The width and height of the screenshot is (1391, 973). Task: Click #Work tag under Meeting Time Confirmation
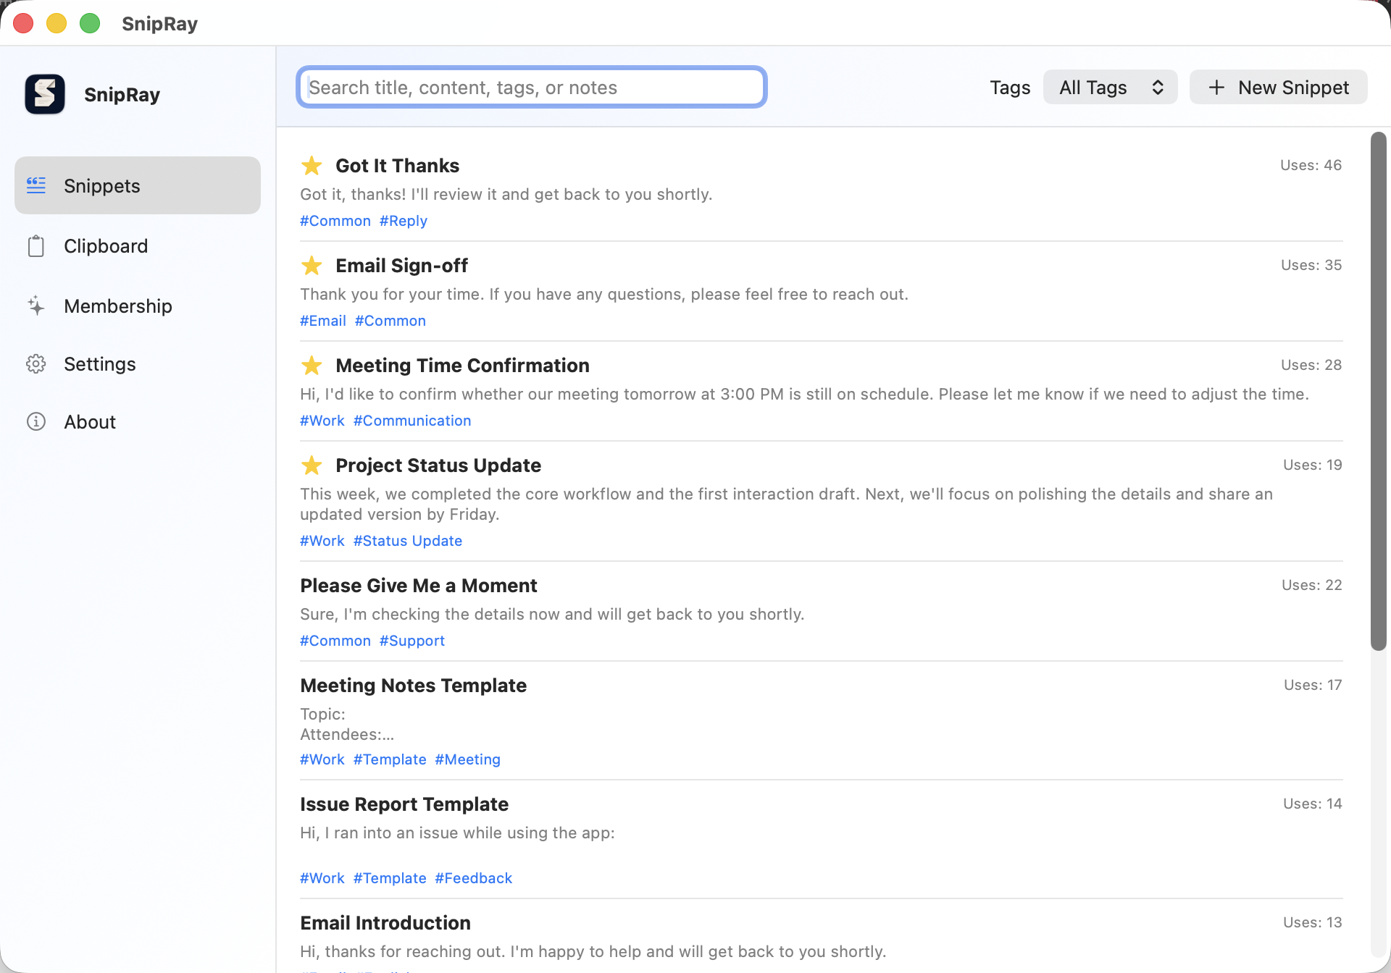coord(322,421)
